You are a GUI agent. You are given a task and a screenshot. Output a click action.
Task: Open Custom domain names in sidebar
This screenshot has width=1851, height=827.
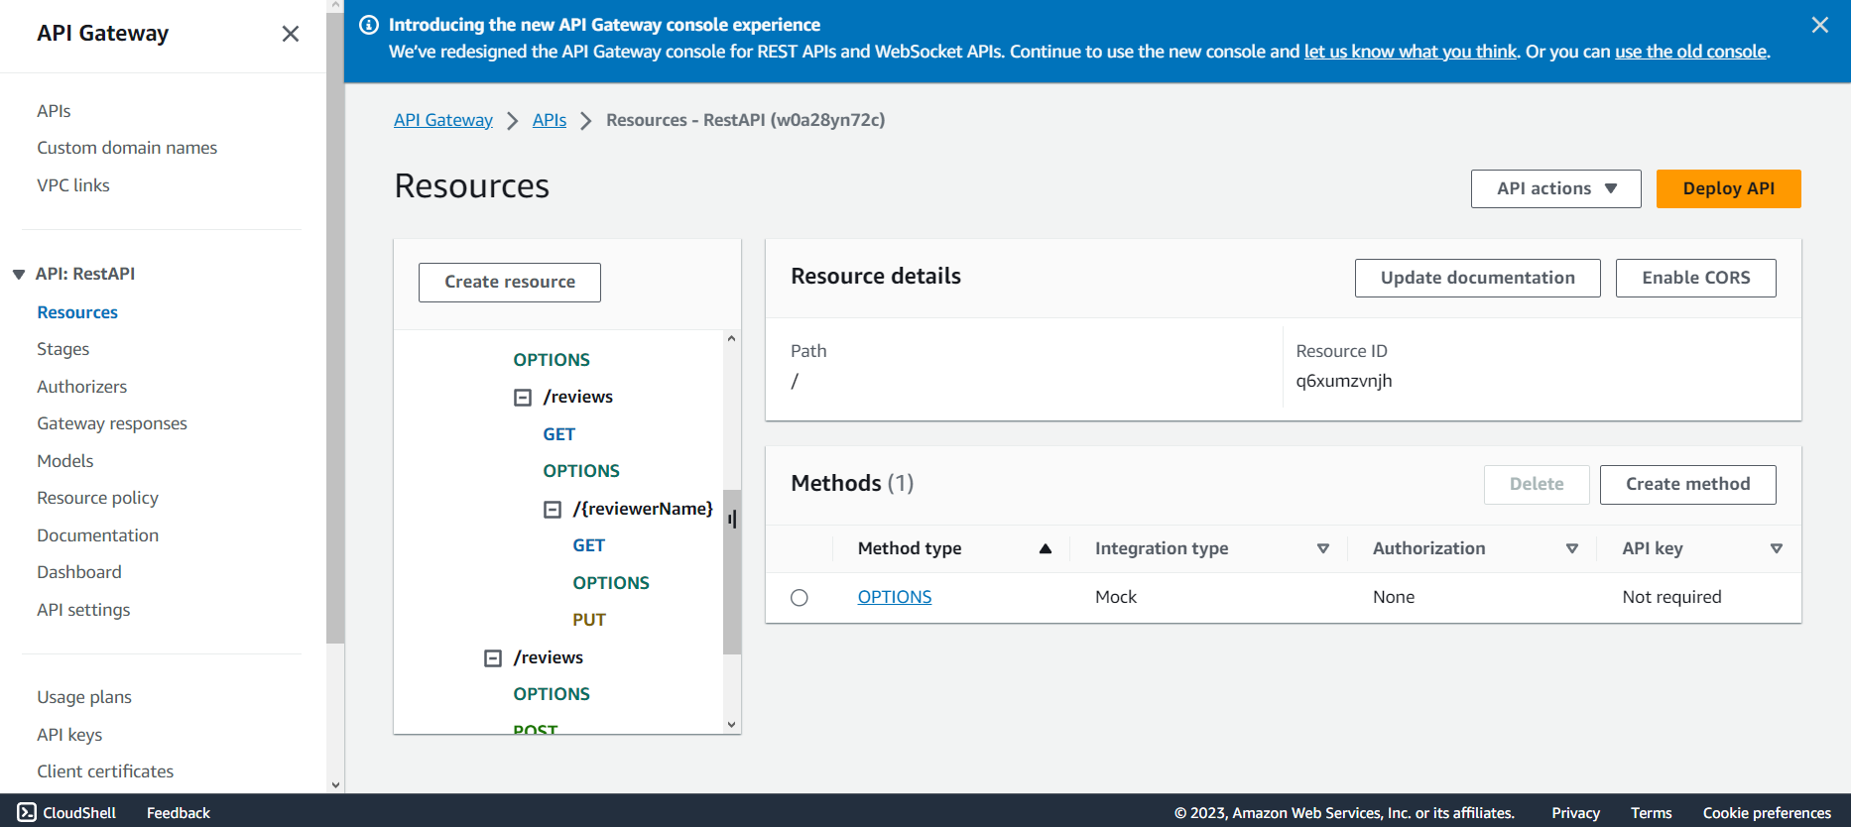pos(127,148)
